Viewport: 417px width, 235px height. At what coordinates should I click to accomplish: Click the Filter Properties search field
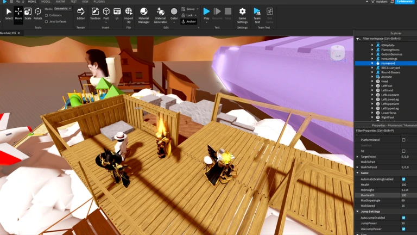pyautogui.click(x=386, y=131)
